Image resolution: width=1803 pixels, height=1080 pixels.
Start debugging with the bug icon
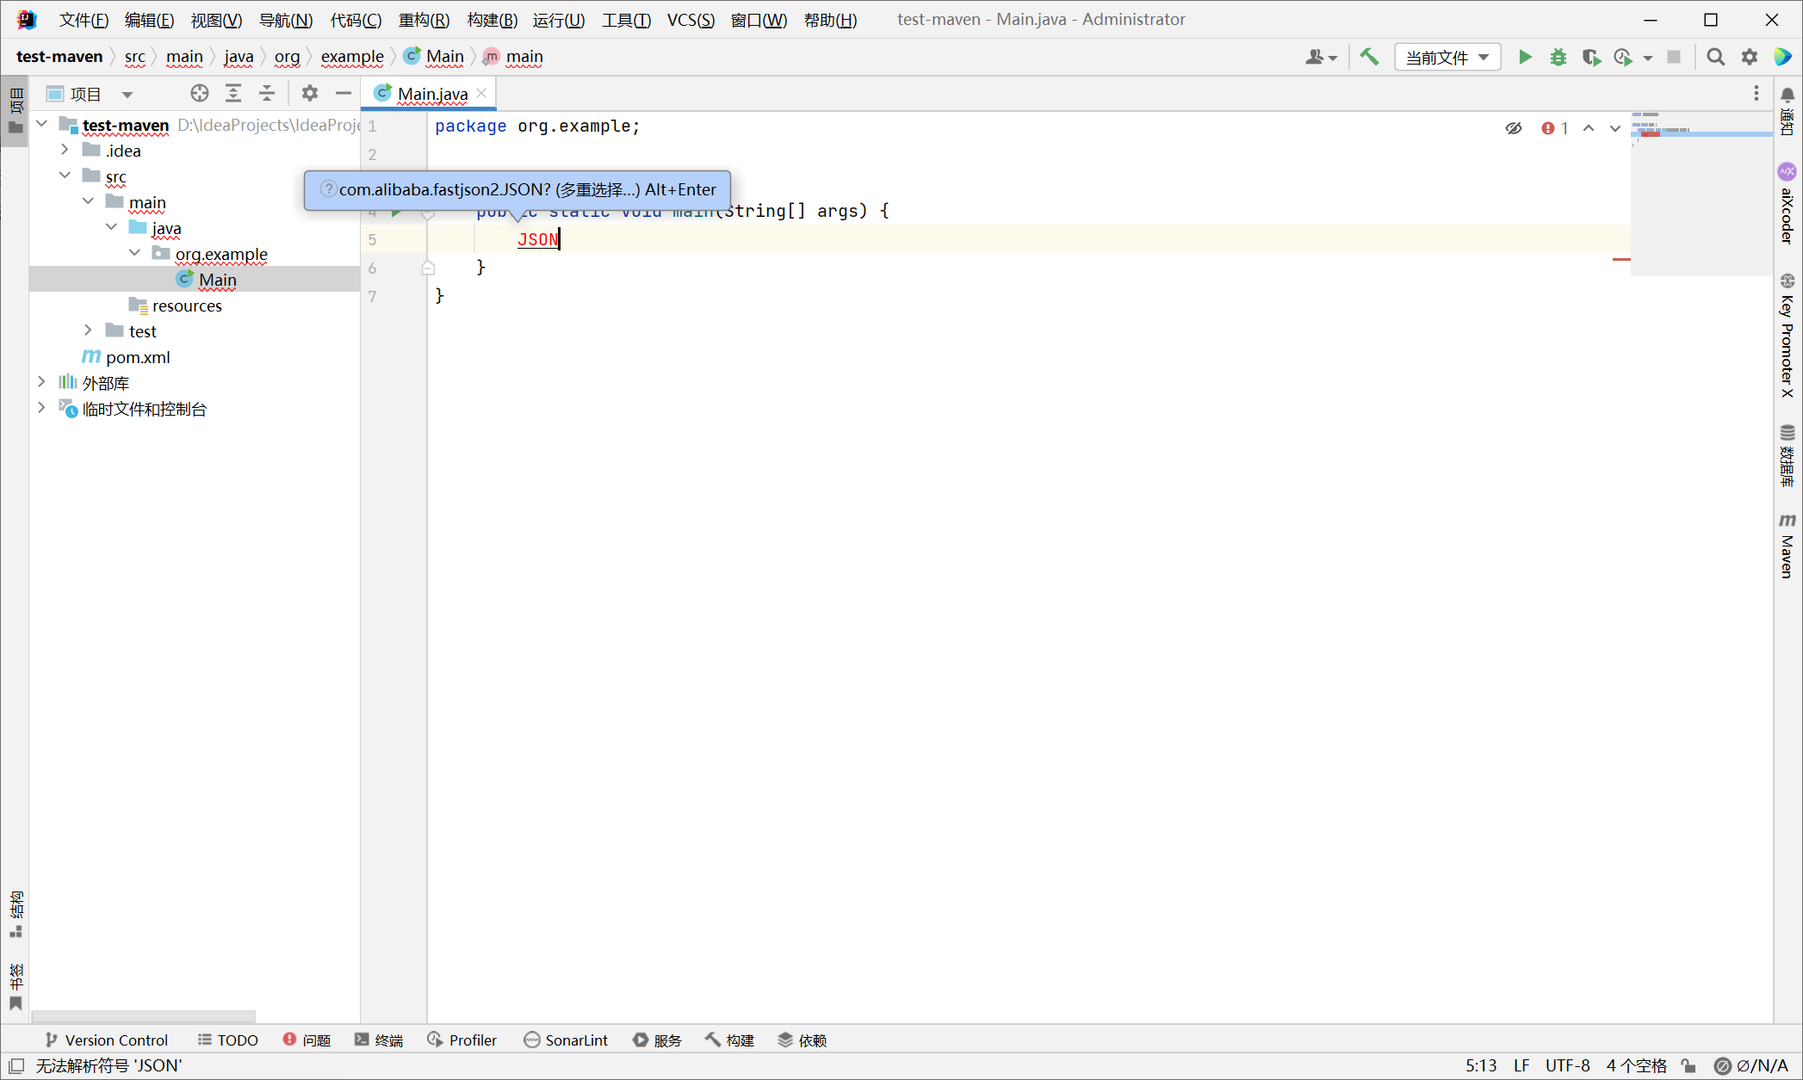coord(1558,57)
